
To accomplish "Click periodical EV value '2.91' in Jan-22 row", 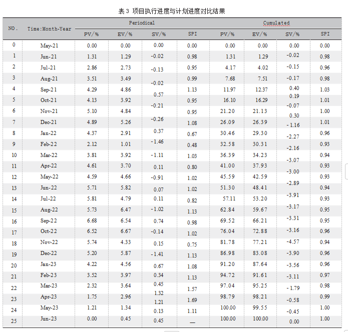I will tap(126, 133).
